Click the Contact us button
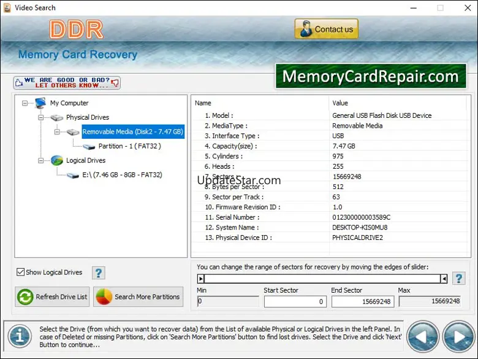 pyautogui.click(x=326, y=29)
